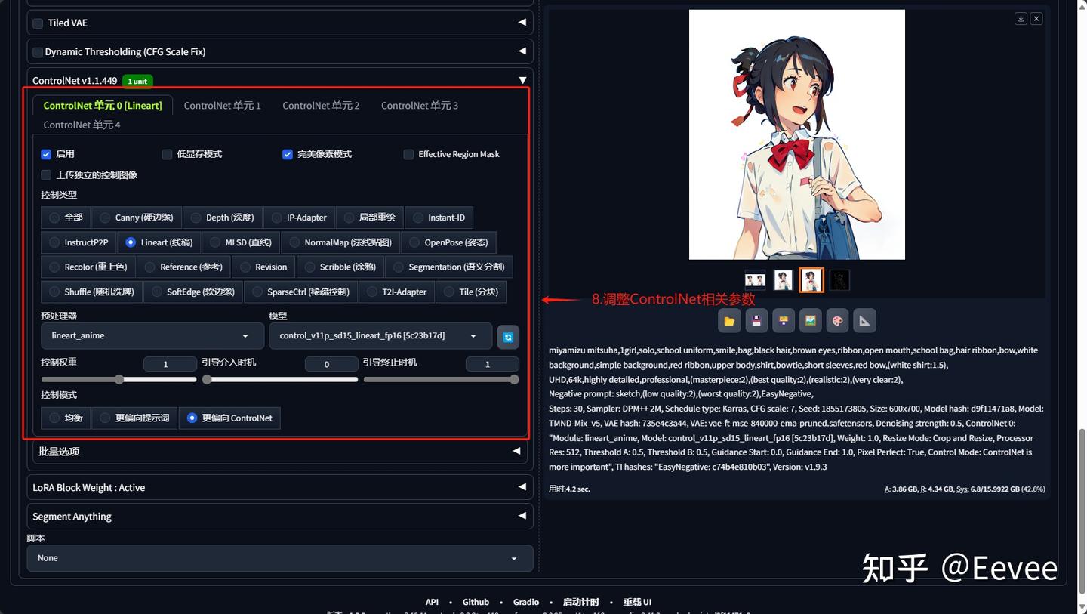Adjust the 引导介入时机 slider
This screenshot has width=1087, height=614.
click(280, 380)
